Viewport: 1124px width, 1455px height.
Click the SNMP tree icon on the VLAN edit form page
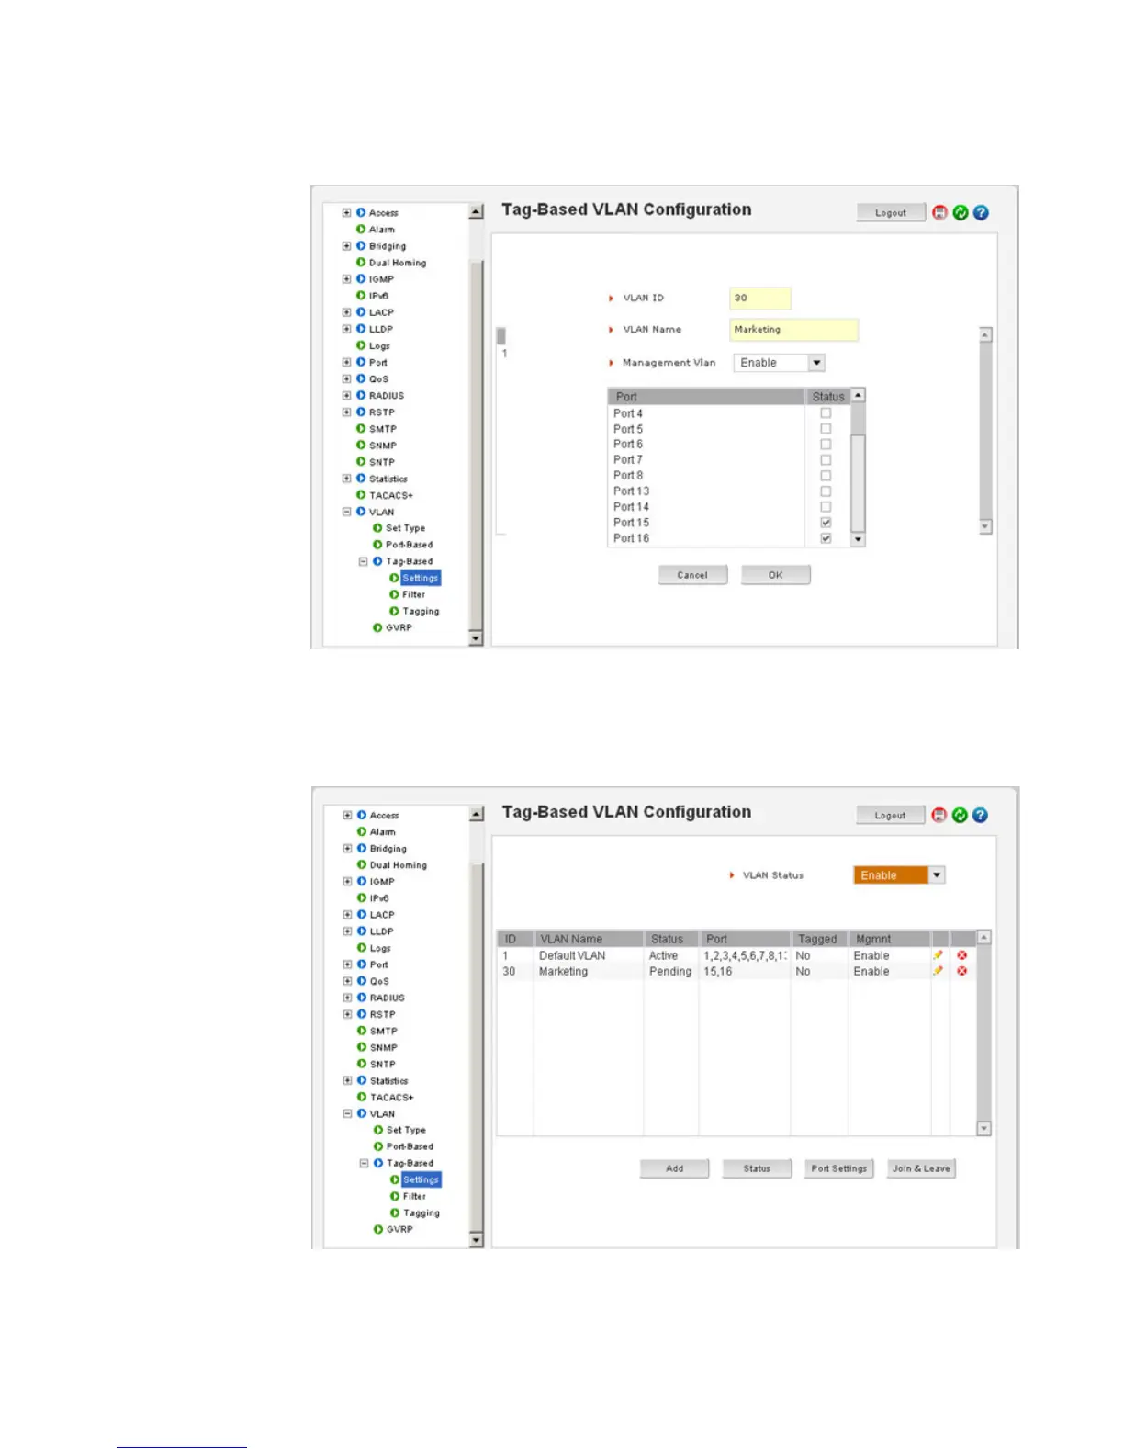(361, 445)
